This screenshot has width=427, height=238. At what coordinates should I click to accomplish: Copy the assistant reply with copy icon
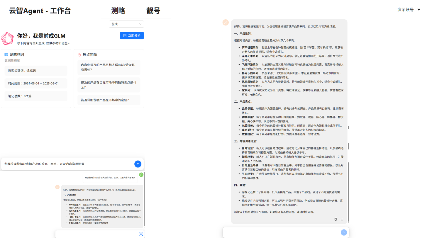pos(336,219)
